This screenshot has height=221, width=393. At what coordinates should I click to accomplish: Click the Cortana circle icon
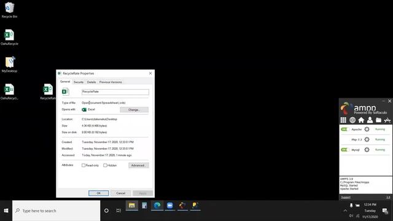pos(106,211)
